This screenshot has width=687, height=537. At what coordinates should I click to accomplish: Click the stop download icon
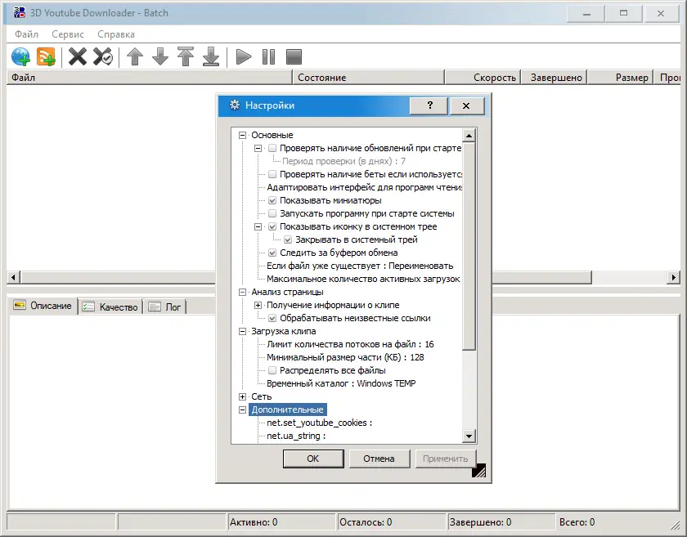click(x=294, y=57)
